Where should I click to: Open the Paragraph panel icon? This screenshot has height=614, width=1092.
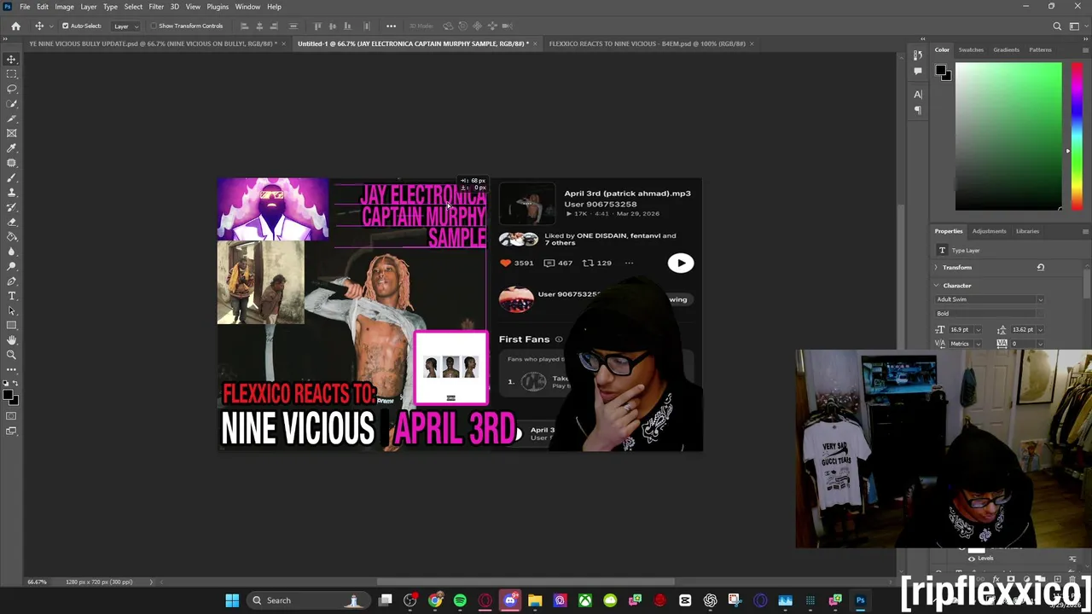tap(918, 109)
